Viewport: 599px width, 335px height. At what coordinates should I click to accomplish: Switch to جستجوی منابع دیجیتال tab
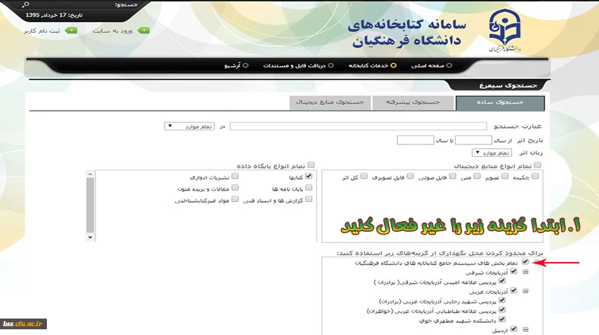point(330,102)
